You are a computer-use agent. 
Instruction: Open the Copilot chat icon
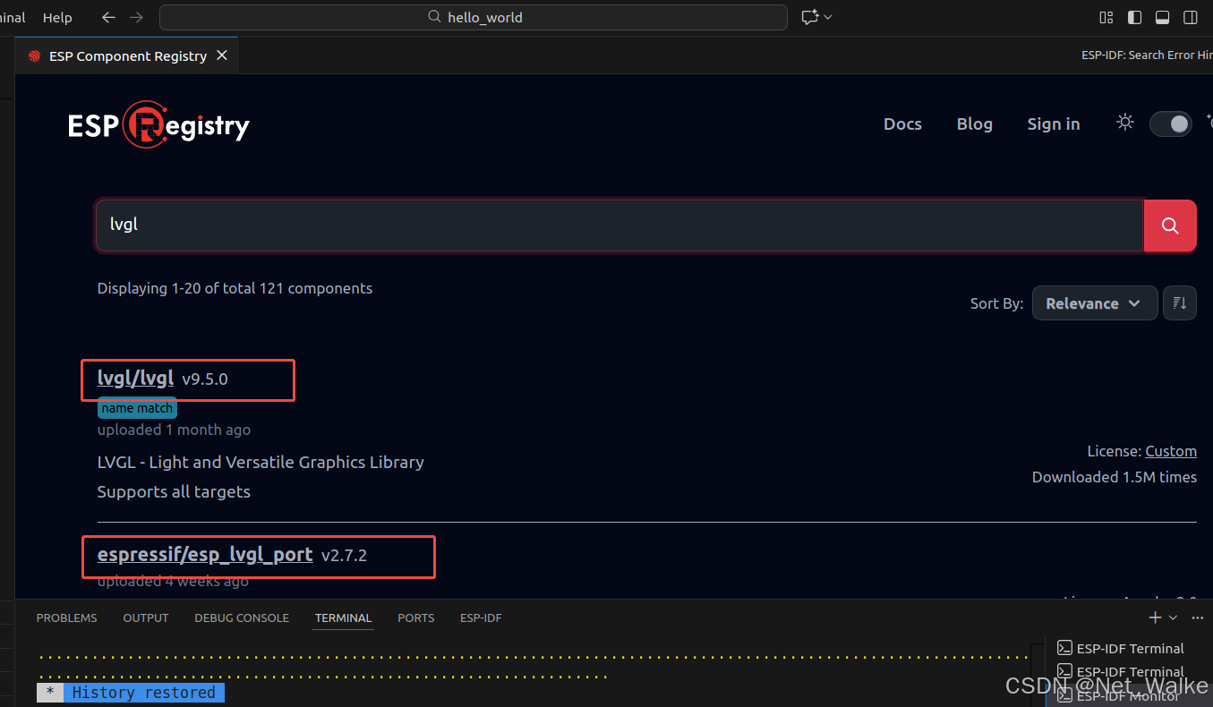pos(809,17)
